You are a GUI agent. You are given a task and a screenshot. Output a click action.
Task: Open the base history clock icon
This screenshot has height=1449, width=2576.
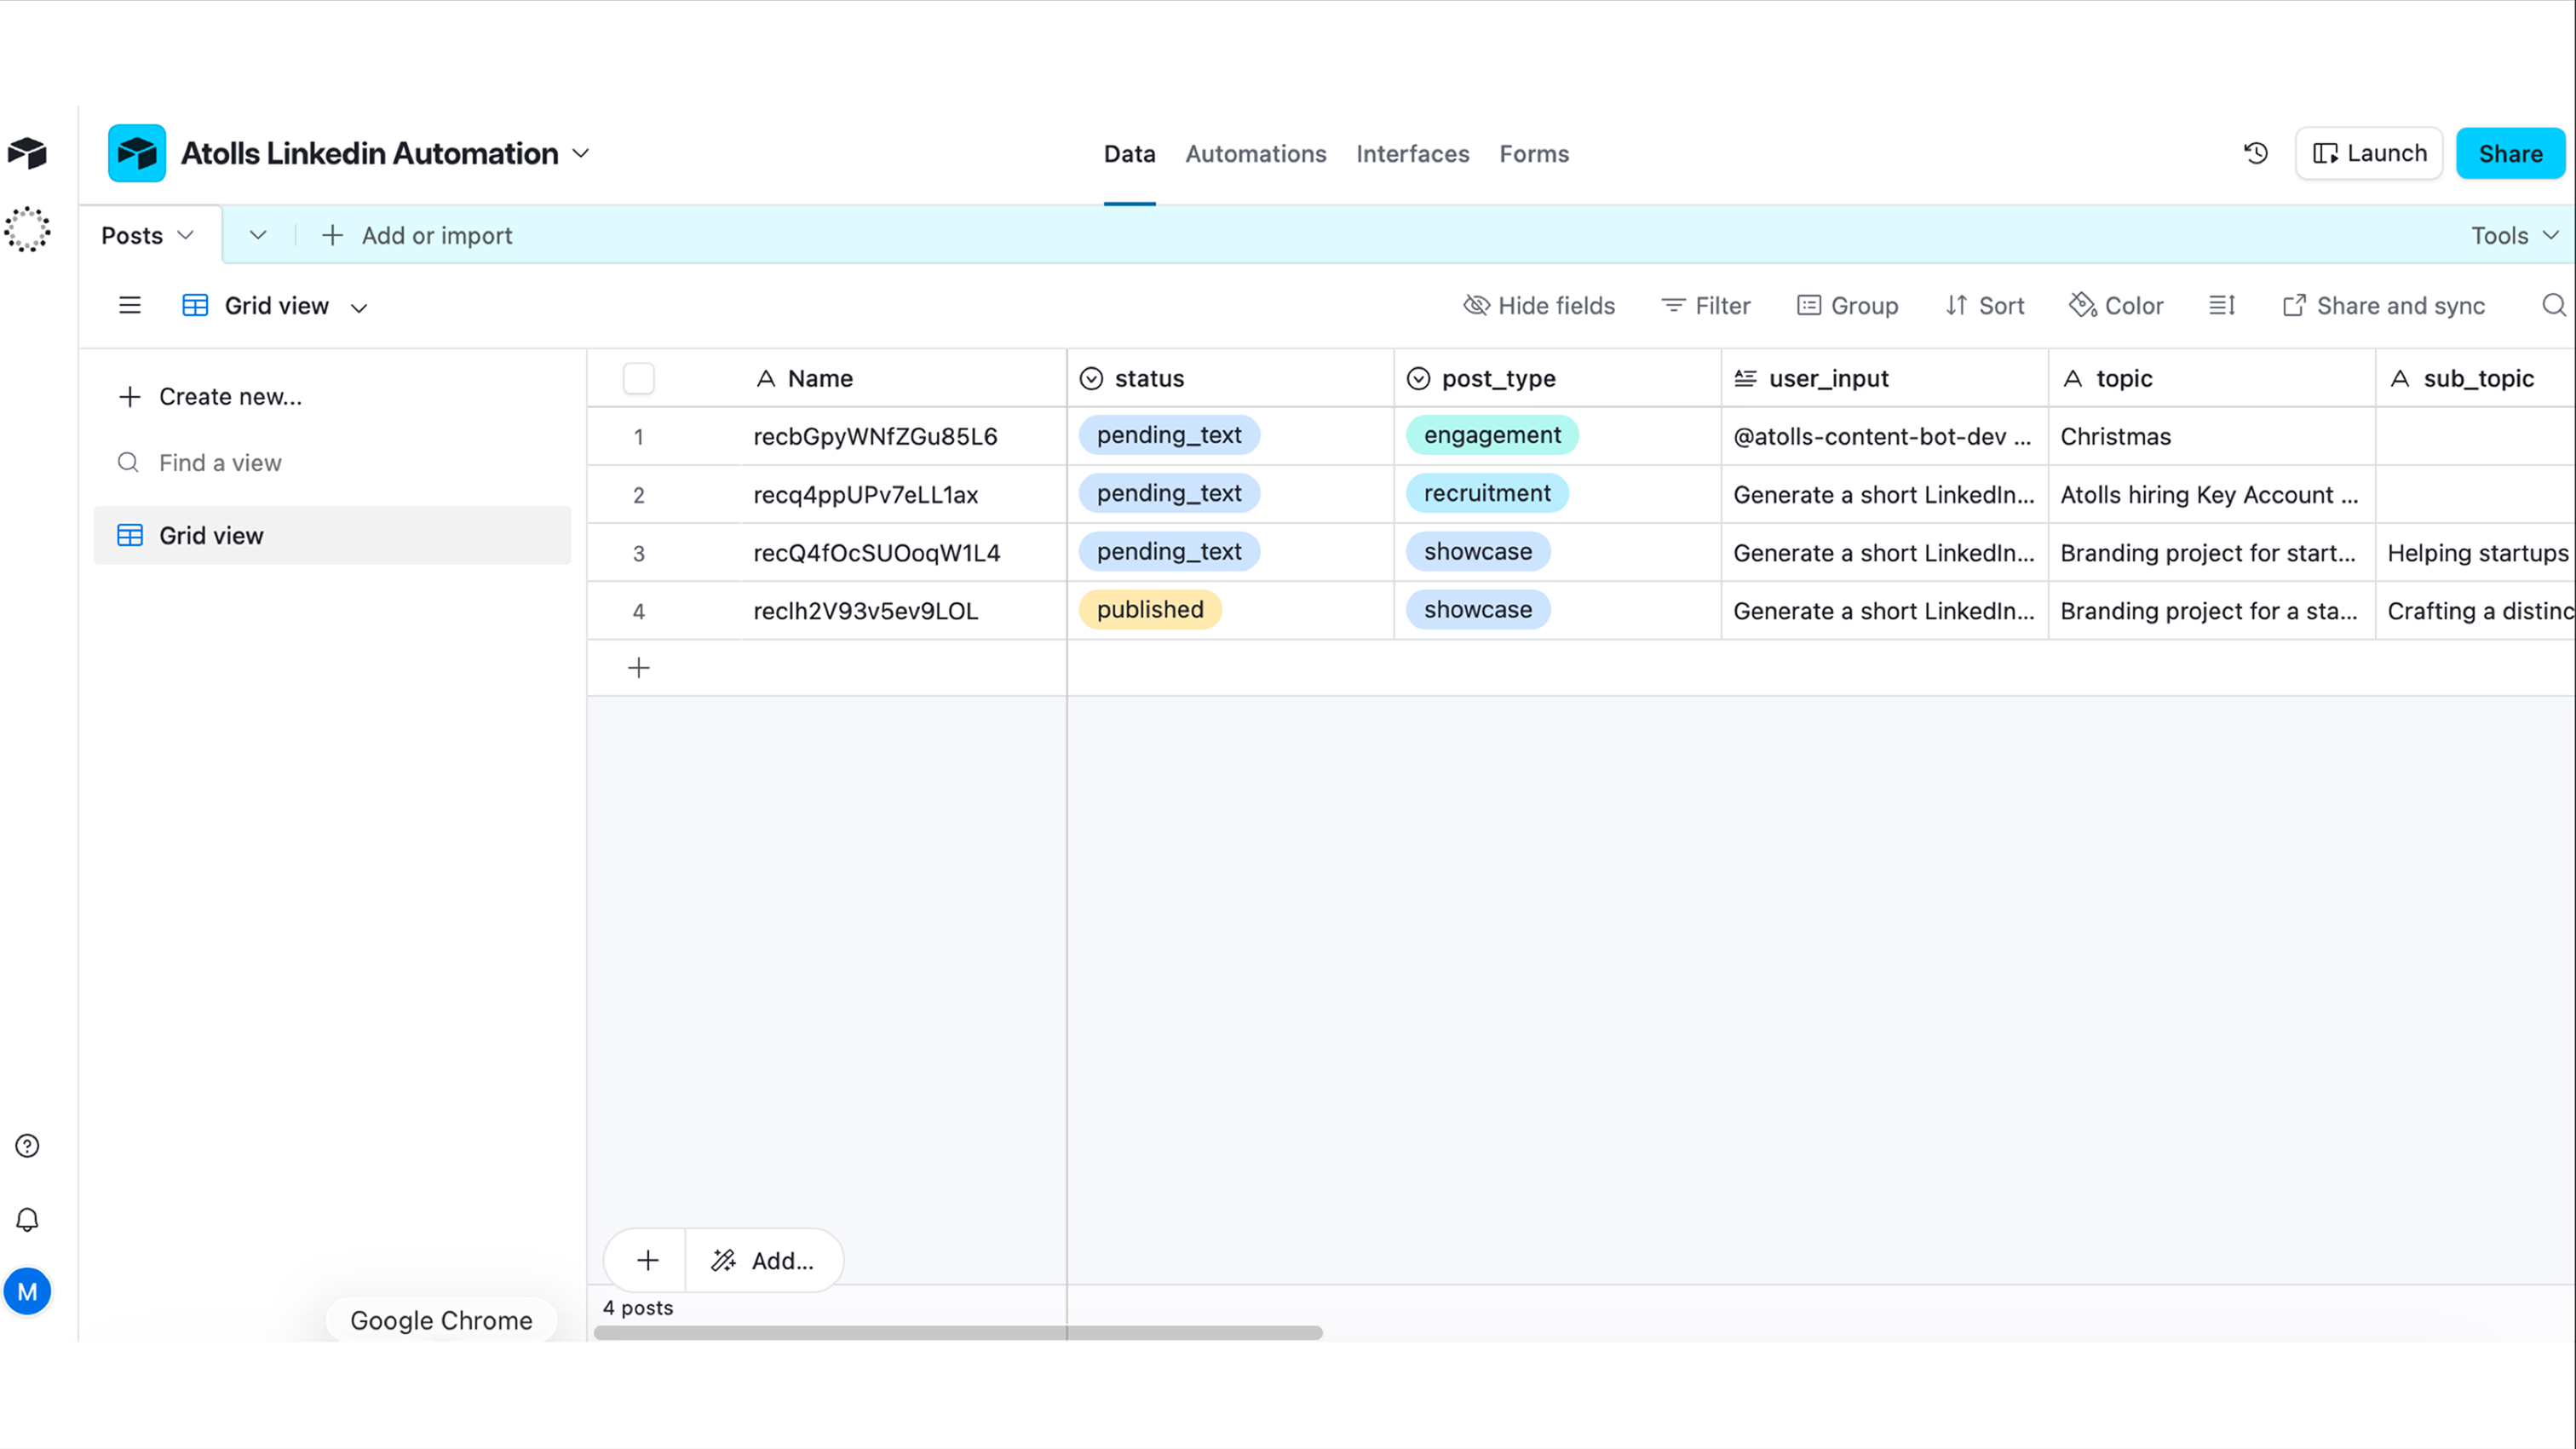click(x=2255, y=153)
